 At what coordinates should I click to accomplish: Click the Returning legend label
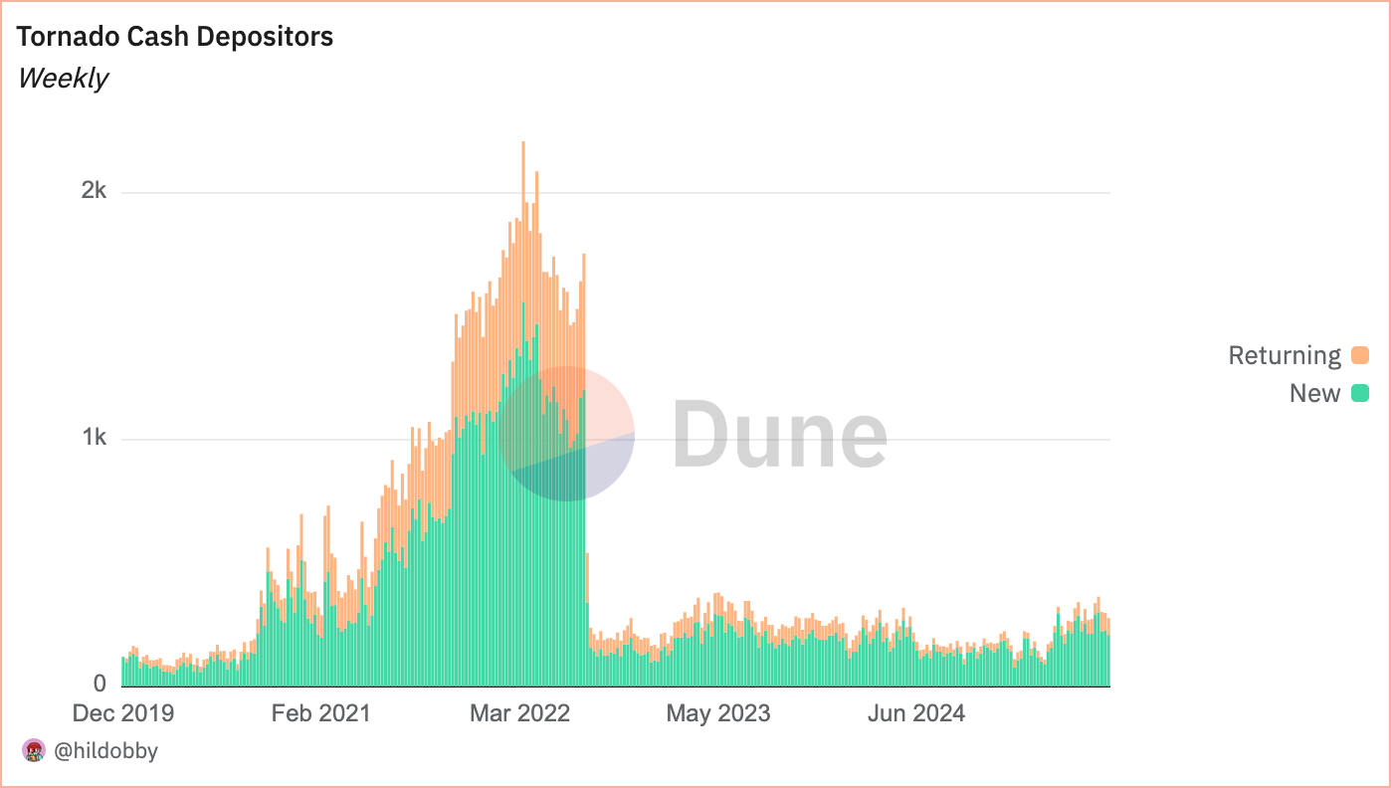[1285, 355]
